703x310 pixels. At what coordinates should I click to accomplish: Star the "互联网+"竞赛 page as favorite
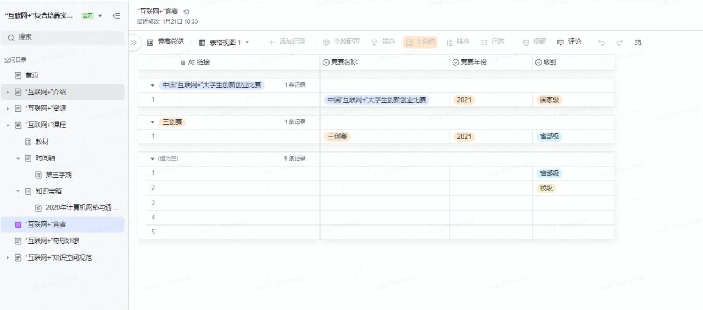click(x=187, y=12)
